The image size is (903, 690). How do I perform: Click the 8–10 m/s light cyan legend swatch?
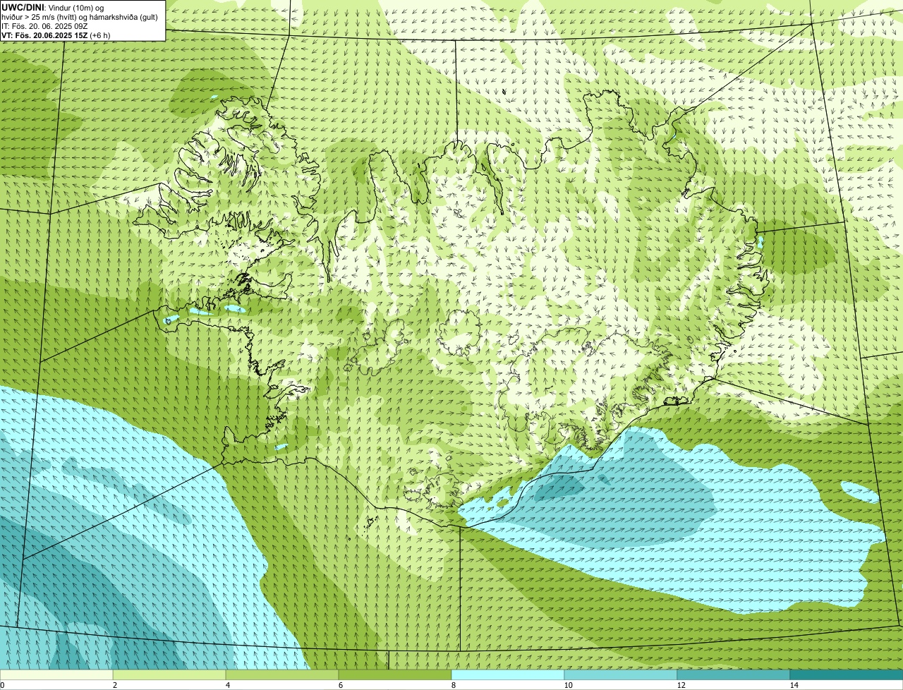click(x=508, y=674)
